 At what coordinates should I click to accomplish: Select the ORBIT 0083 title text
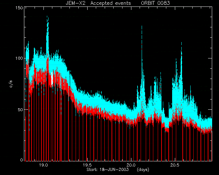[x=155, y=3]
